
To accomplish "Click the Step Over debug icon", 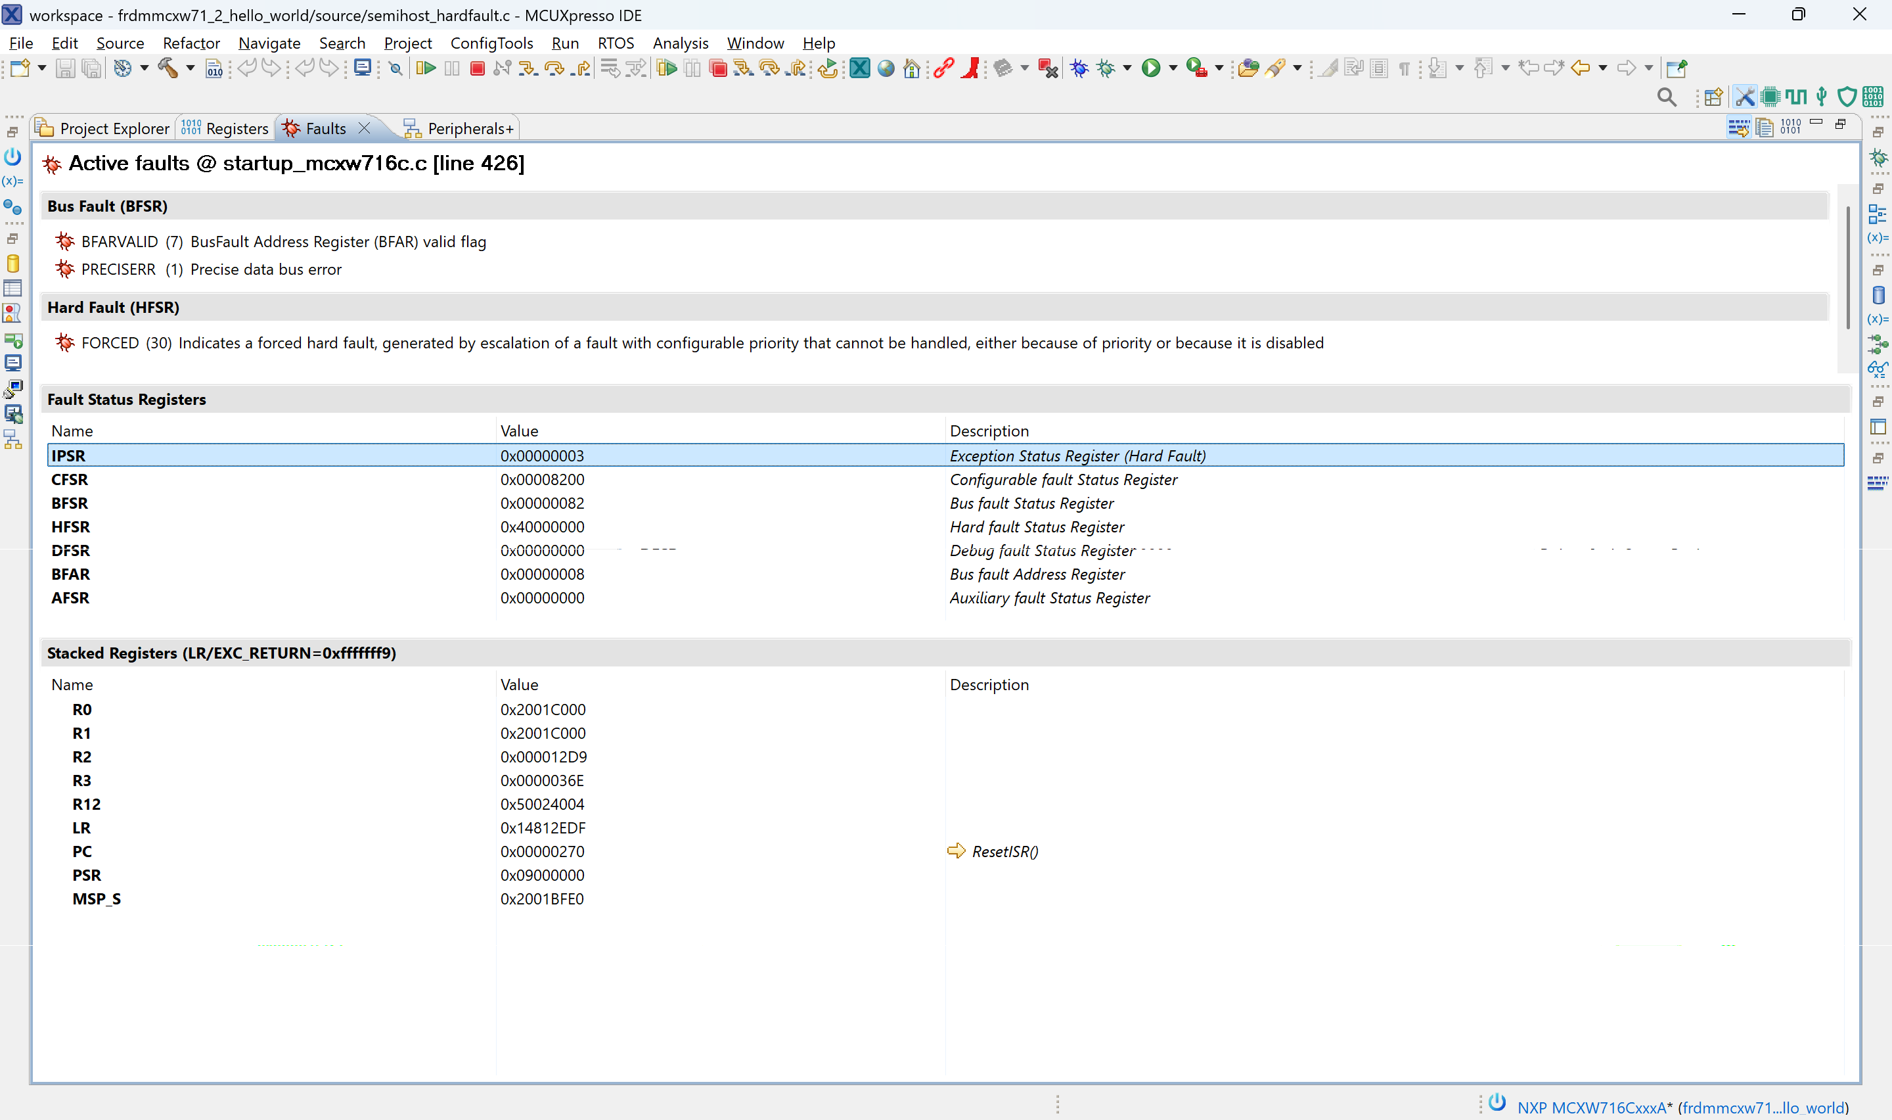I will click(x=554, y=68).
